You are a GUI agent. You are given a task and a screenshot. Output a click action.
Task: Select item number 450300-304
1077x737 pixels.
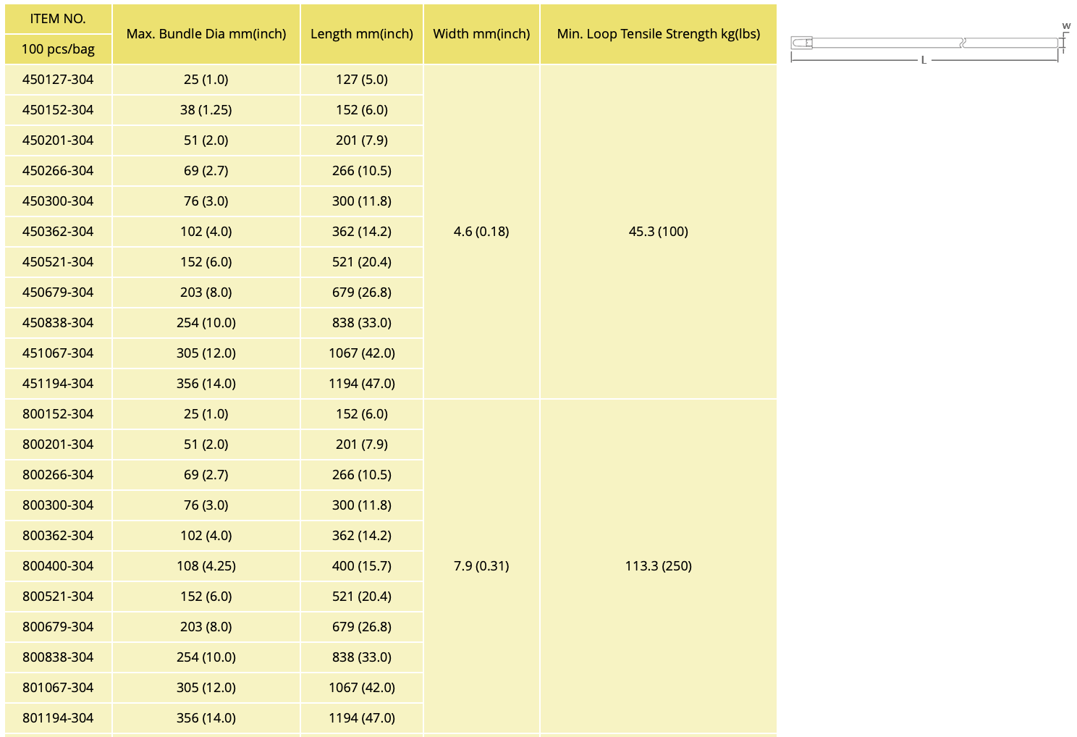tap(58, 201)
